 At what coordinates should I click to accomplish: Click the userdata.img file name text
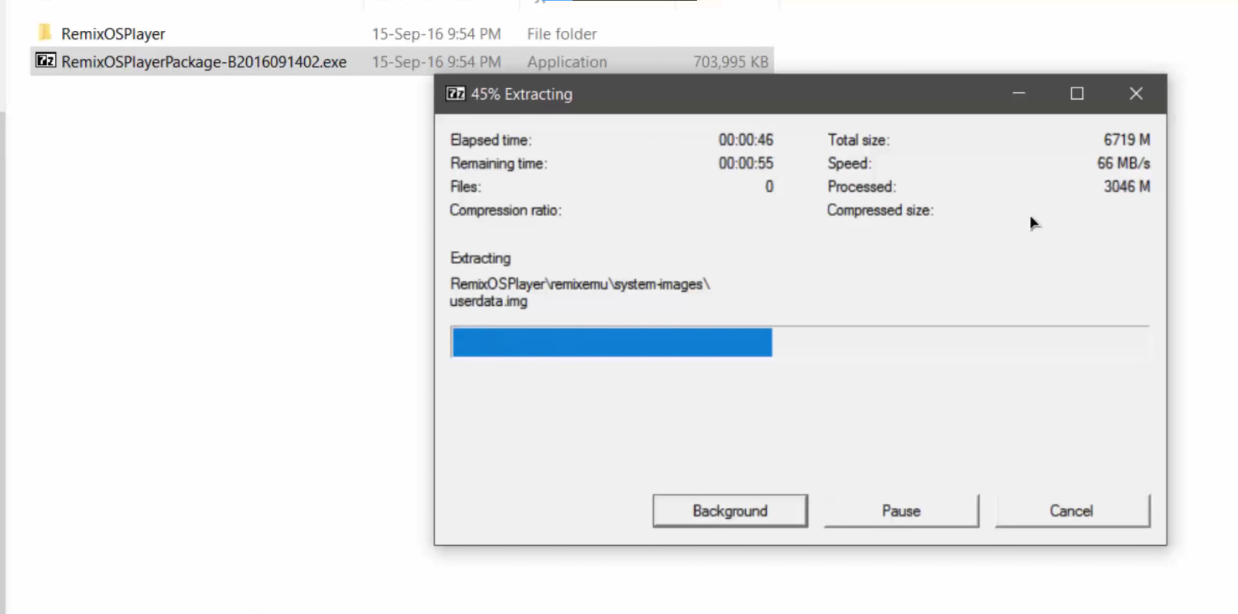click(488, 301)
